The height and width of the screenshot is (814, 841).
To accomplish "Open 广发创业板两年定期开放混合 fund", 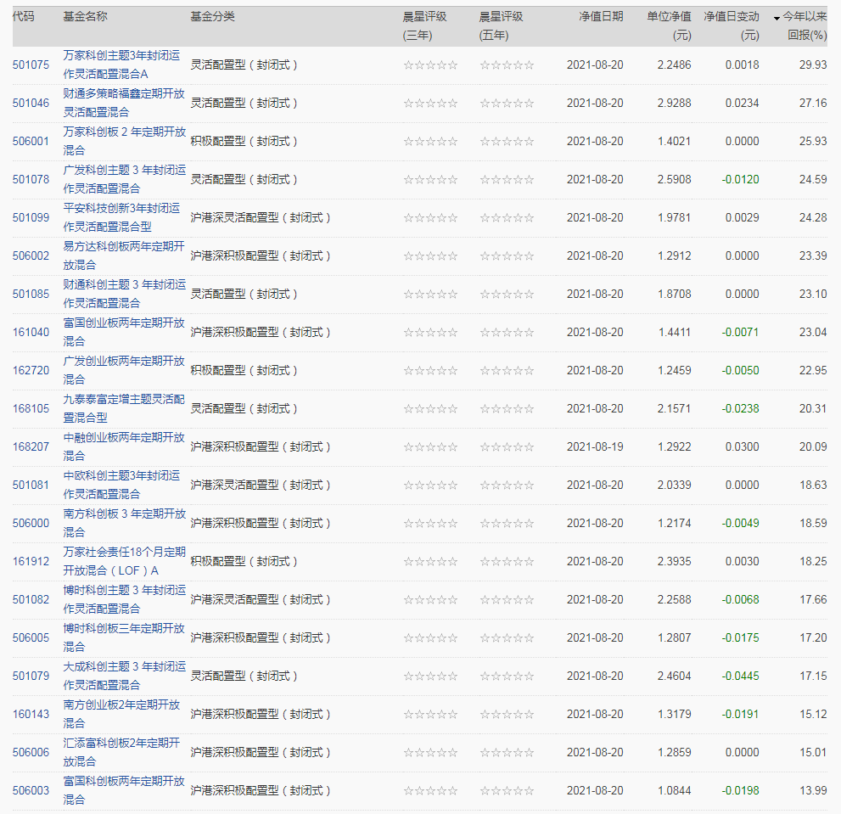I will click(x=124, y=370).
